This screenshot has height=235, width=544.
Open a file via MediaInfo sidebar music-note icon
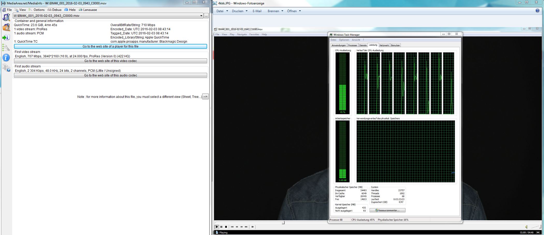click(x=6, y=17)
